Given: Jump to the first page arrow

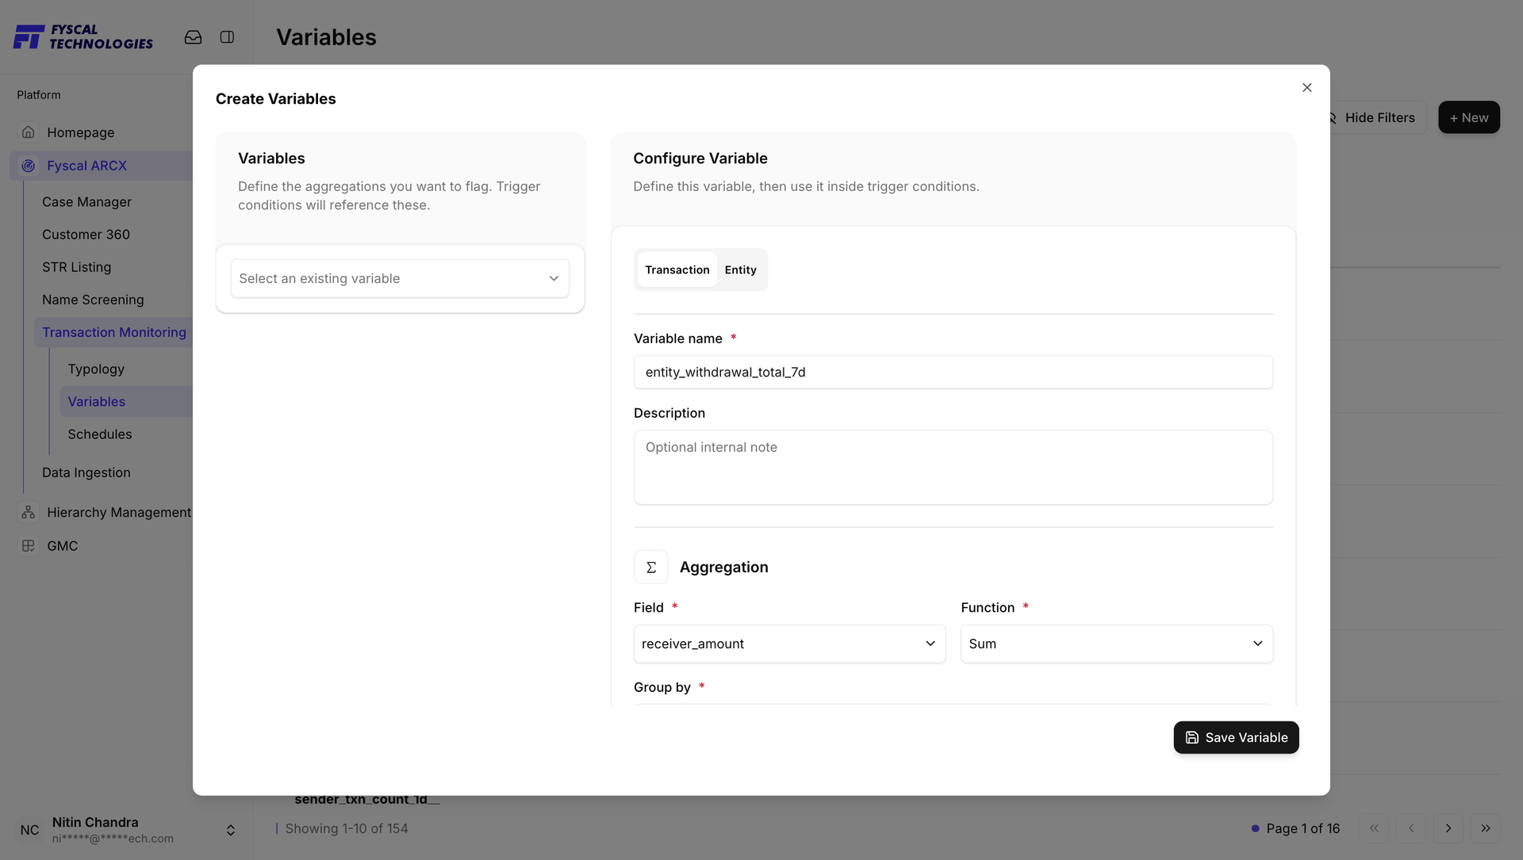Looking at the screenshot, I should (1374, 828).
